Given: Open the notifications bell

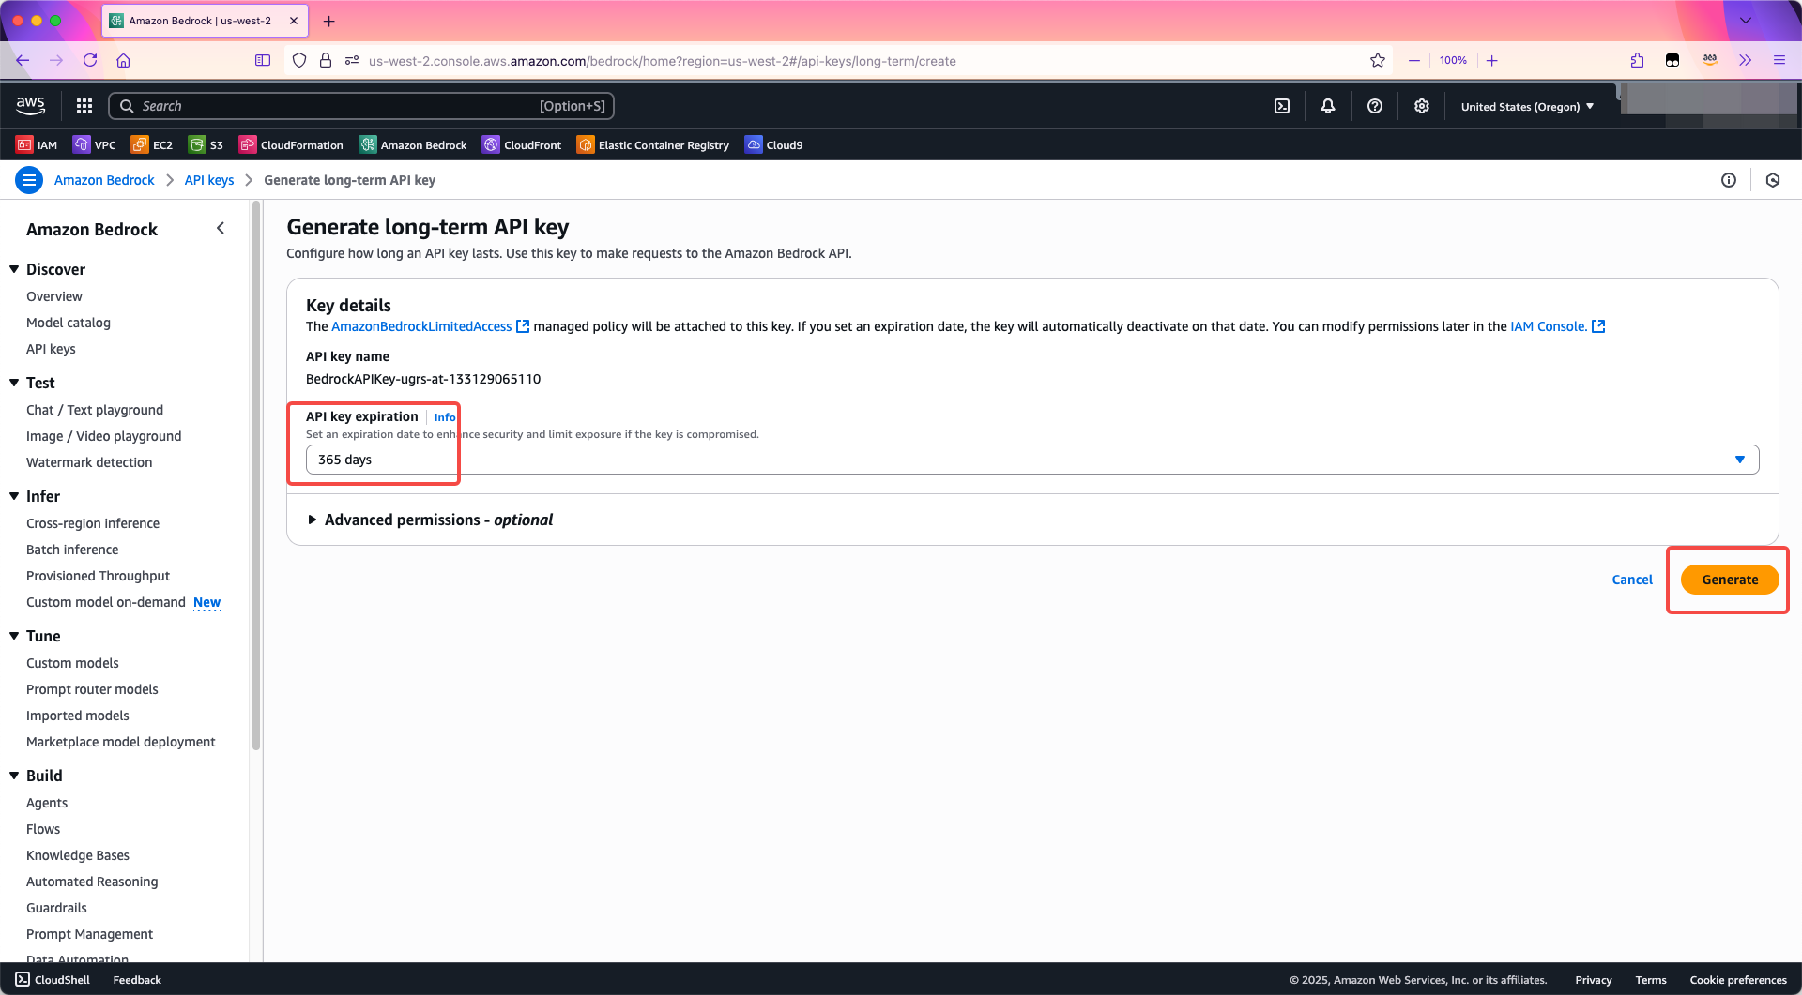Looking at the screenshot, I should [1328, 106].
